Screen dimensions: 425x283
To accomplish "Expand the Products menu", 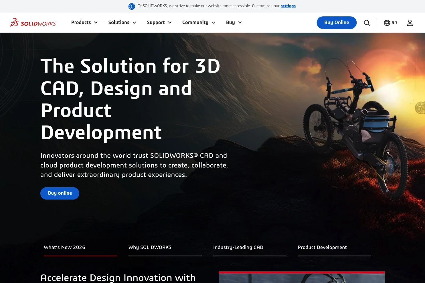I will pyautogui.click(x=84, y=23).
